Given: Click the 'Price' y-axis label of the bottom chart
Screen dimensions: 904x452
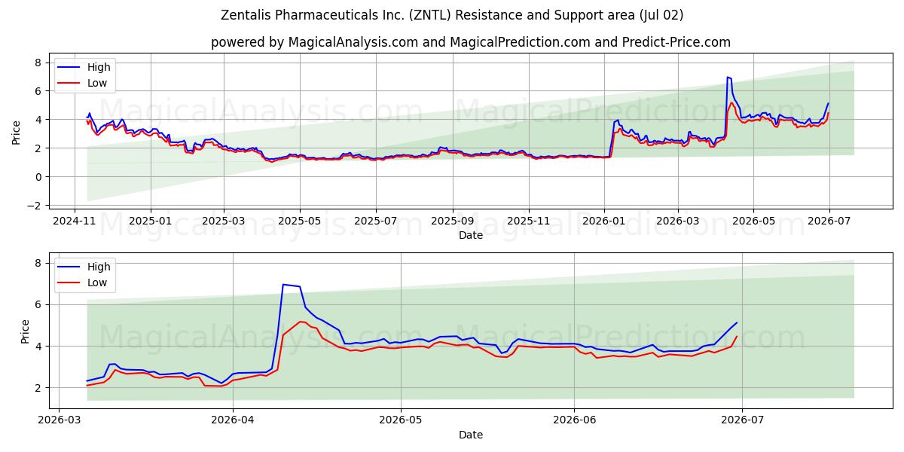Looking at the screenshot, I should [26, 331].
